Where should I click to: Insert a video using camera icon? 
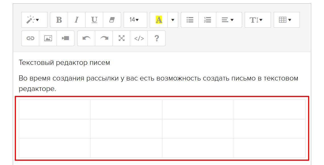(65, 38)
